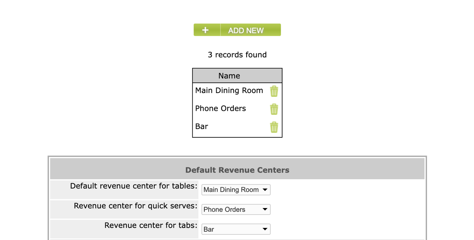The image size is (474, 240).
Task: Open the Main Dining Room record
Action: click(229, 90)
